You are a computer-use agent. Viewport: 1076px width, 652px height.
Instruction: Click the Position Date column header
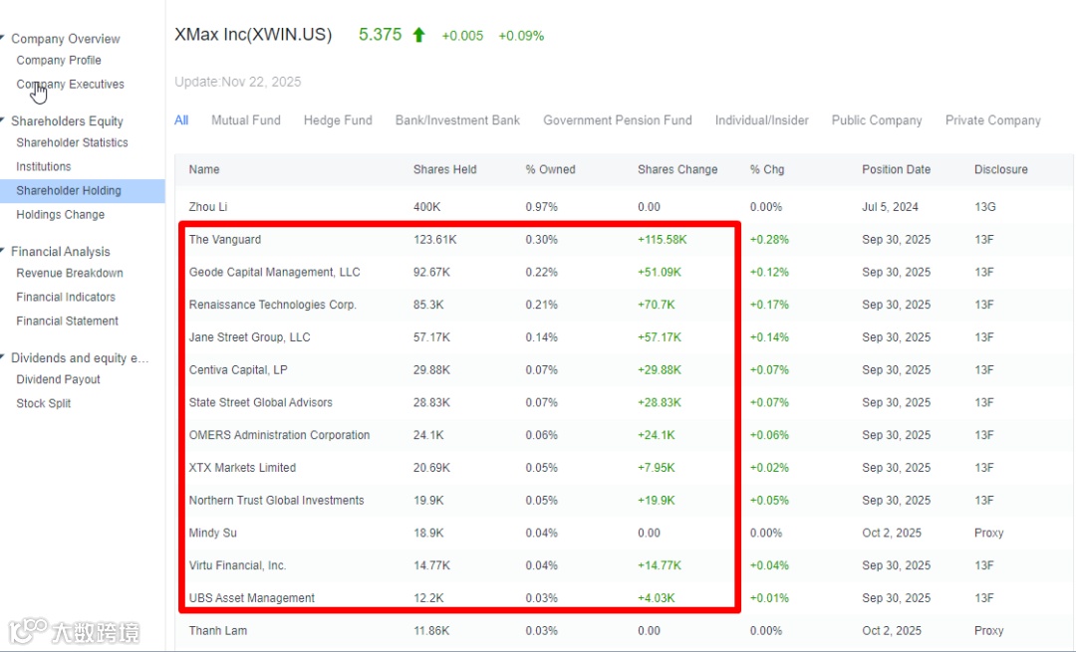[x=897, y=169]
